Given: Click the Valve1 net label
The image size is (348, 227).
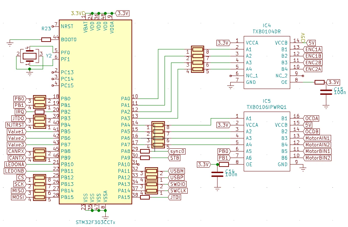Looking at the screenshot, I should tap(17, 132).
